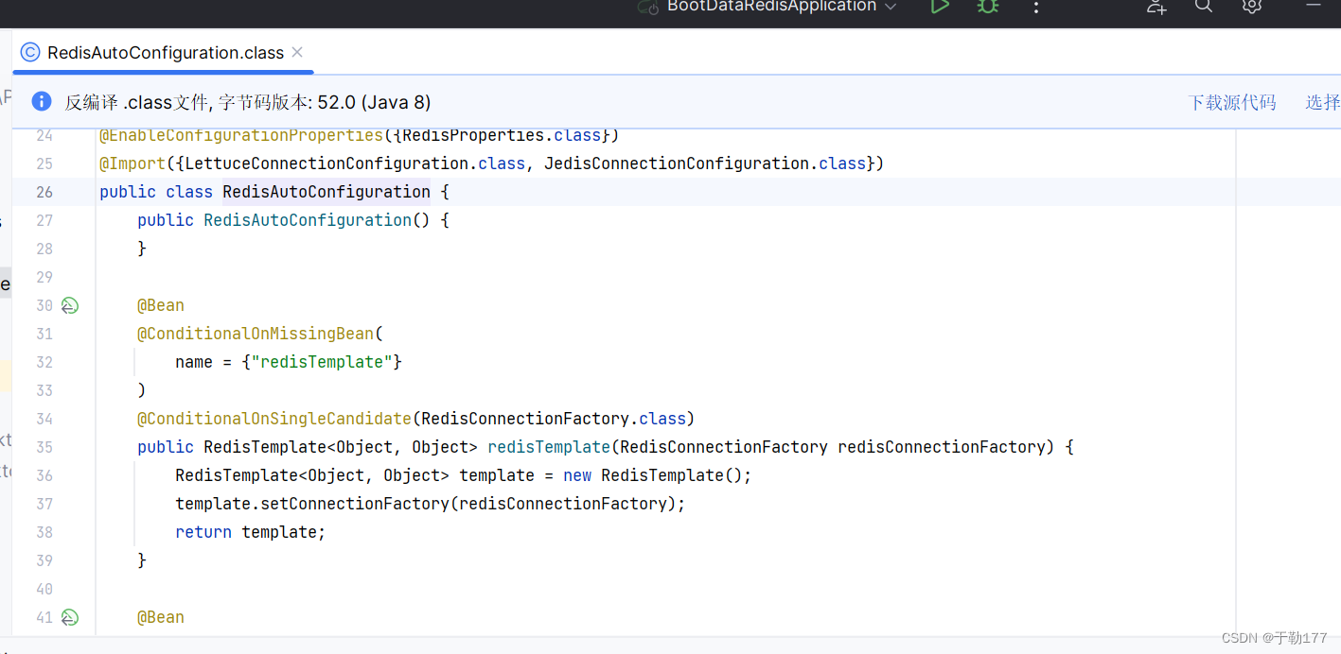
Task: Click the class file icon on the tab
Action: [30, 52]
